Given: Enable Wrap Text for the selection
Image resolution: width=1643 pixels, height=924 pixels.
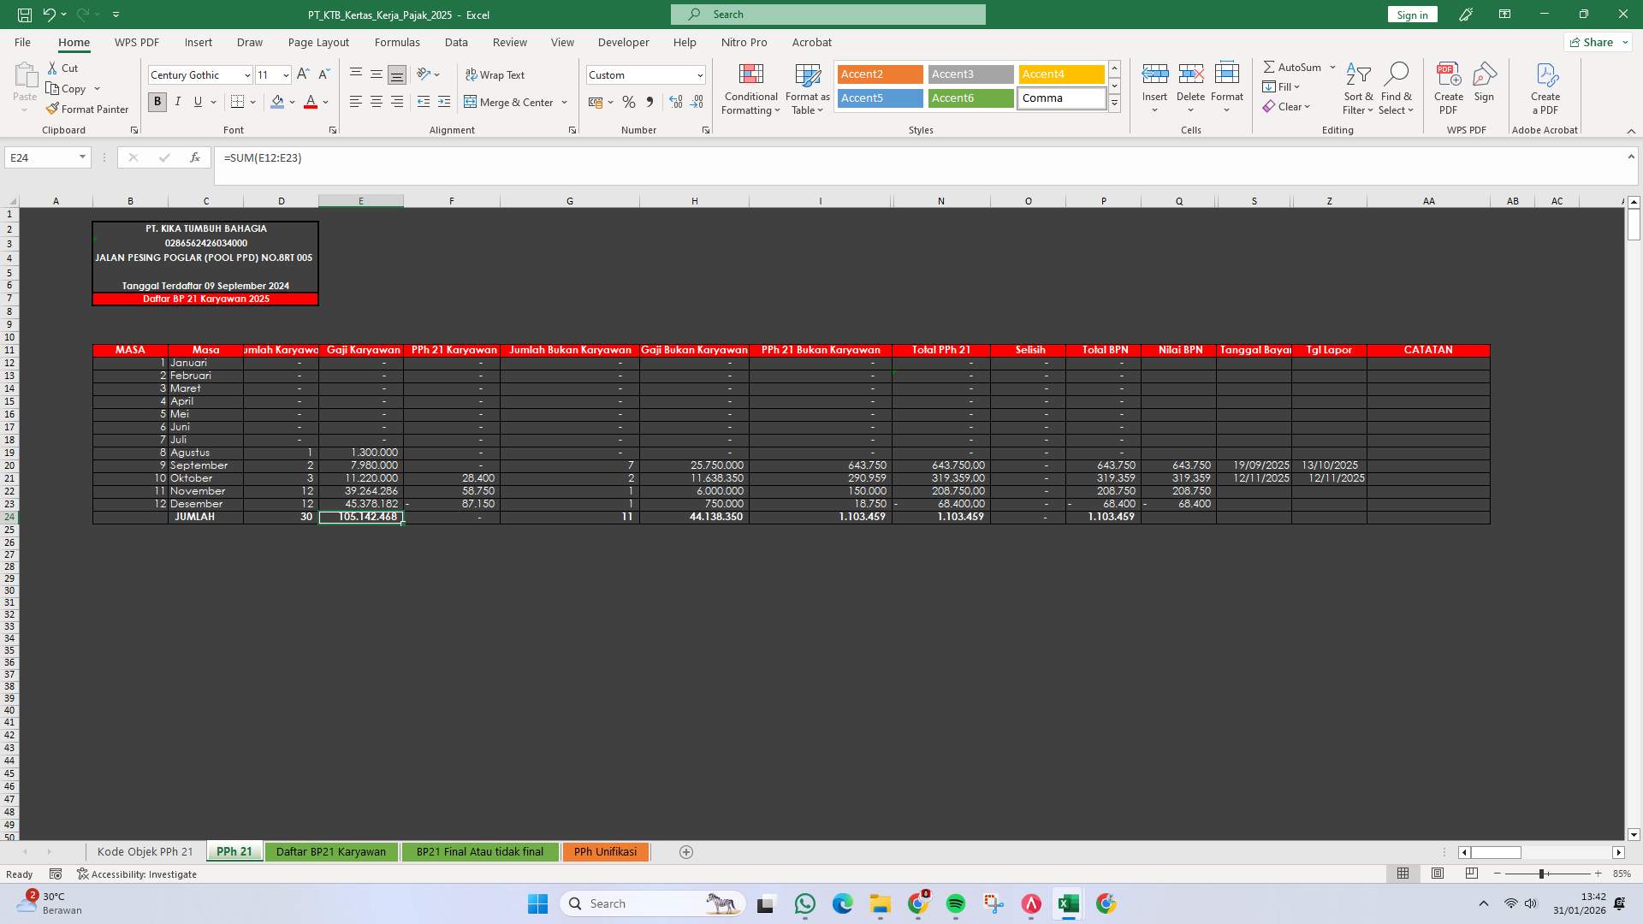Looking at the screenshot, I should click(x=496, y=74).
